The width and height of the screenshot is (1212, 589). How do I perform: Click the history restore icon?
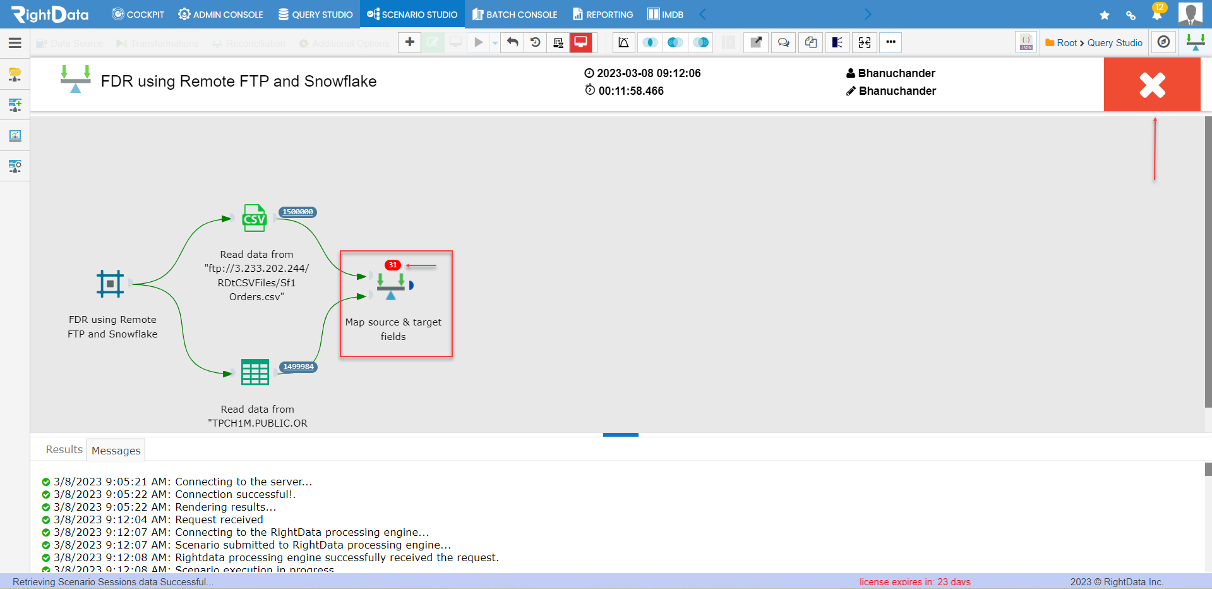pyautogui.click(x=536, y=42)
